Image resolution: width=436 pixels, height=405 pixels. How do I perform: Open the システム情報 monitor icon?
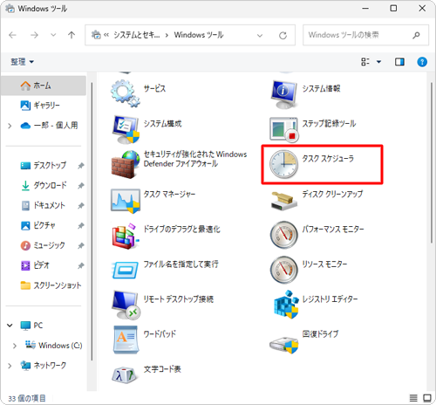coord(283,94)
